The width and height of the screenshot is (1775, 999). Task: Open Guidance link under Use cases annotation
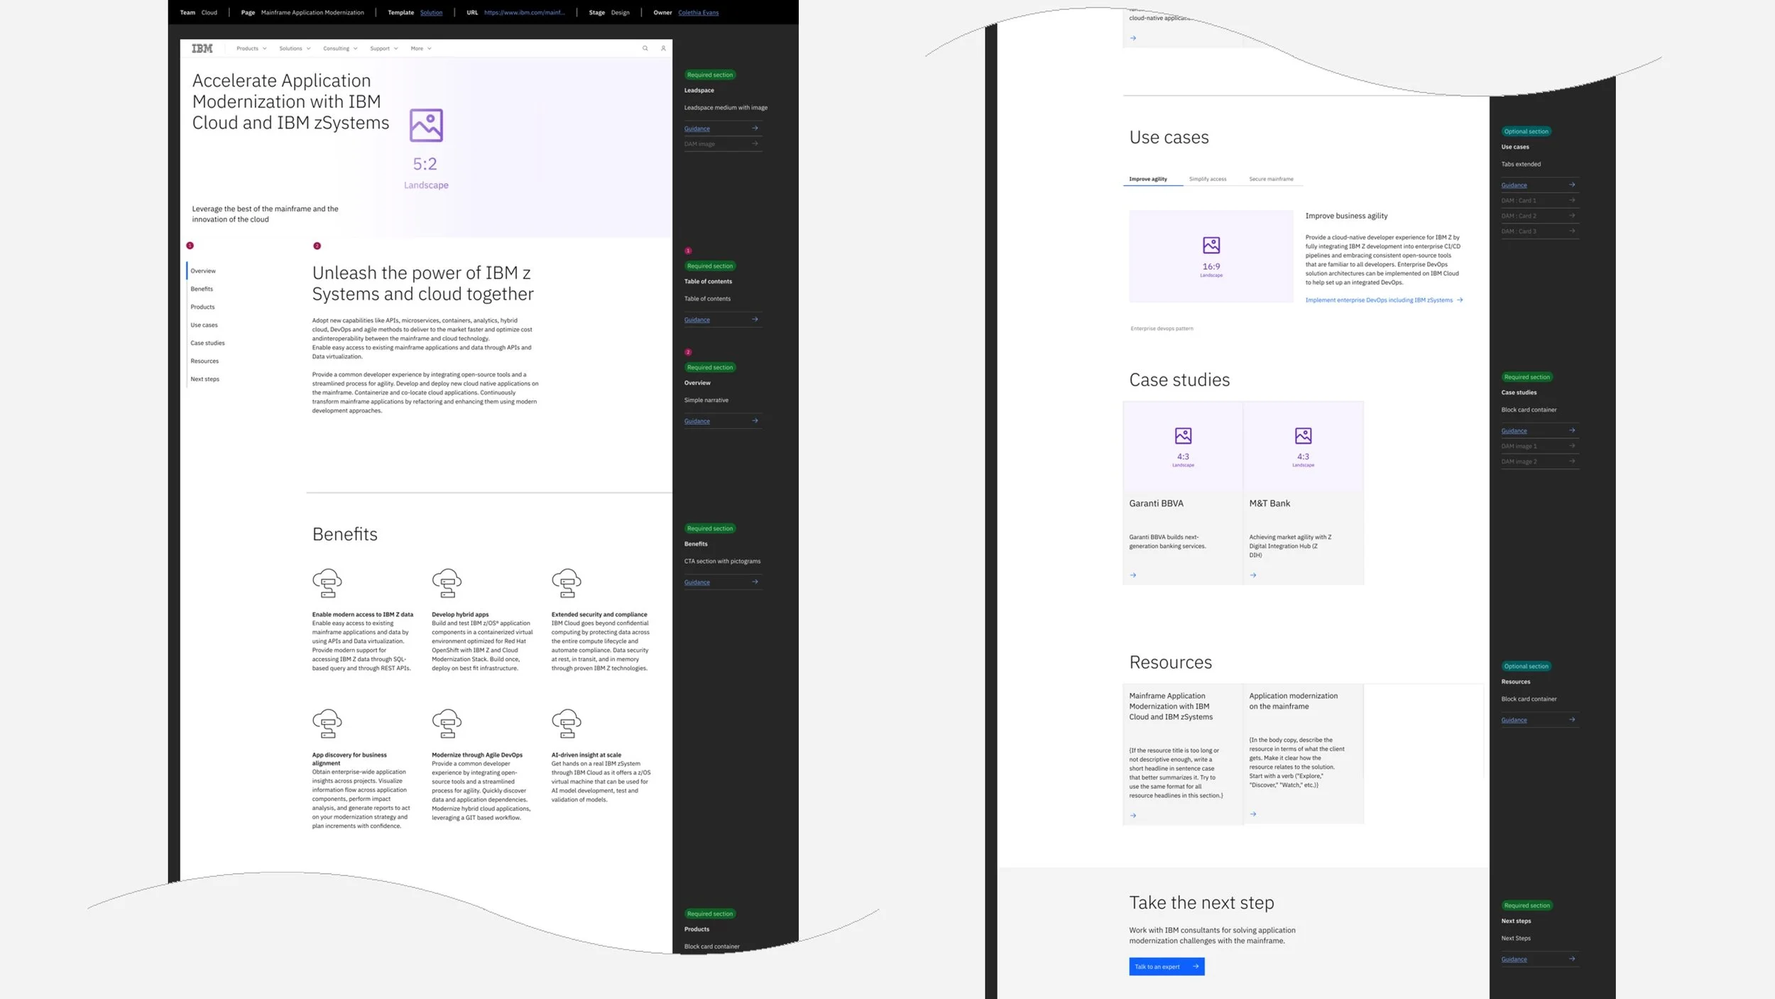point(1539,185)
